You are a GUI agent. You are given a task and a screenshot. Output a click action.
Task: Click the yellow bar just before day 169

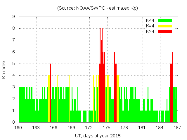tap(69, 99)
